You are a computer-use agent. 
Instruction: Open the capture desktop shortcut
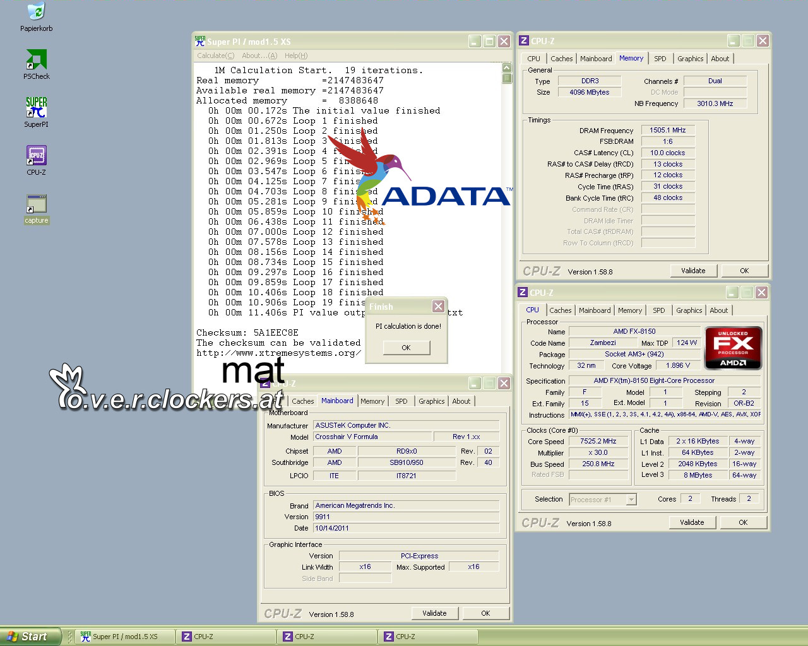36,209
